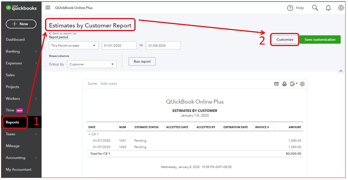Click the Run report button
Viewport: 348px width, 180px height.
pyautogui.click(x=142, y=61)
